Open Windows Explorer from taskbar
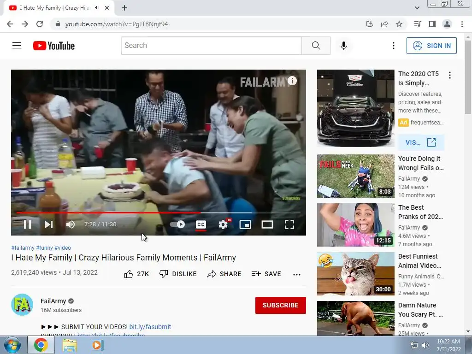 pos(70,345)
